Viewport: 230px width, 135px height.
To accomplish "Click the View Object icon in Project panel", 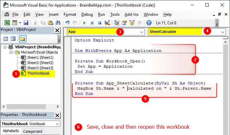I will tap(13, 39).
